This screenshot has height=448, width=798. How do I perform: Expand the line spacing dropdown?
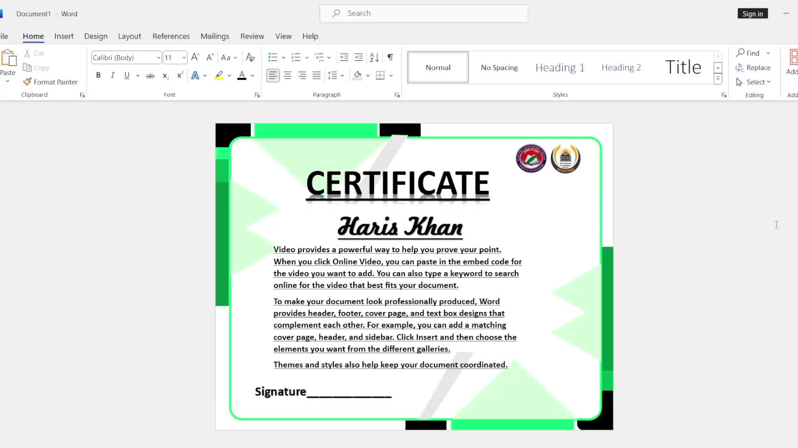(x=342, y=75)
